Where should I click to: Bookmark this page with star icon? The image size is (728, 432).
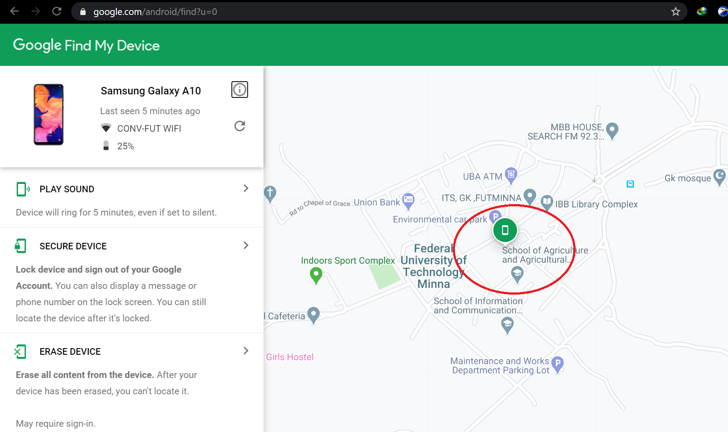click(x=675, y=12)
